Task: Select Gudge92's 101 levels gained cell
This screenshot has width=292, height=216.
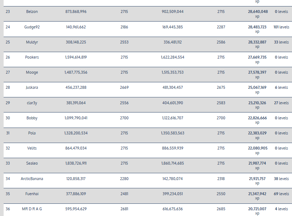Action: [x=281, y=27]
